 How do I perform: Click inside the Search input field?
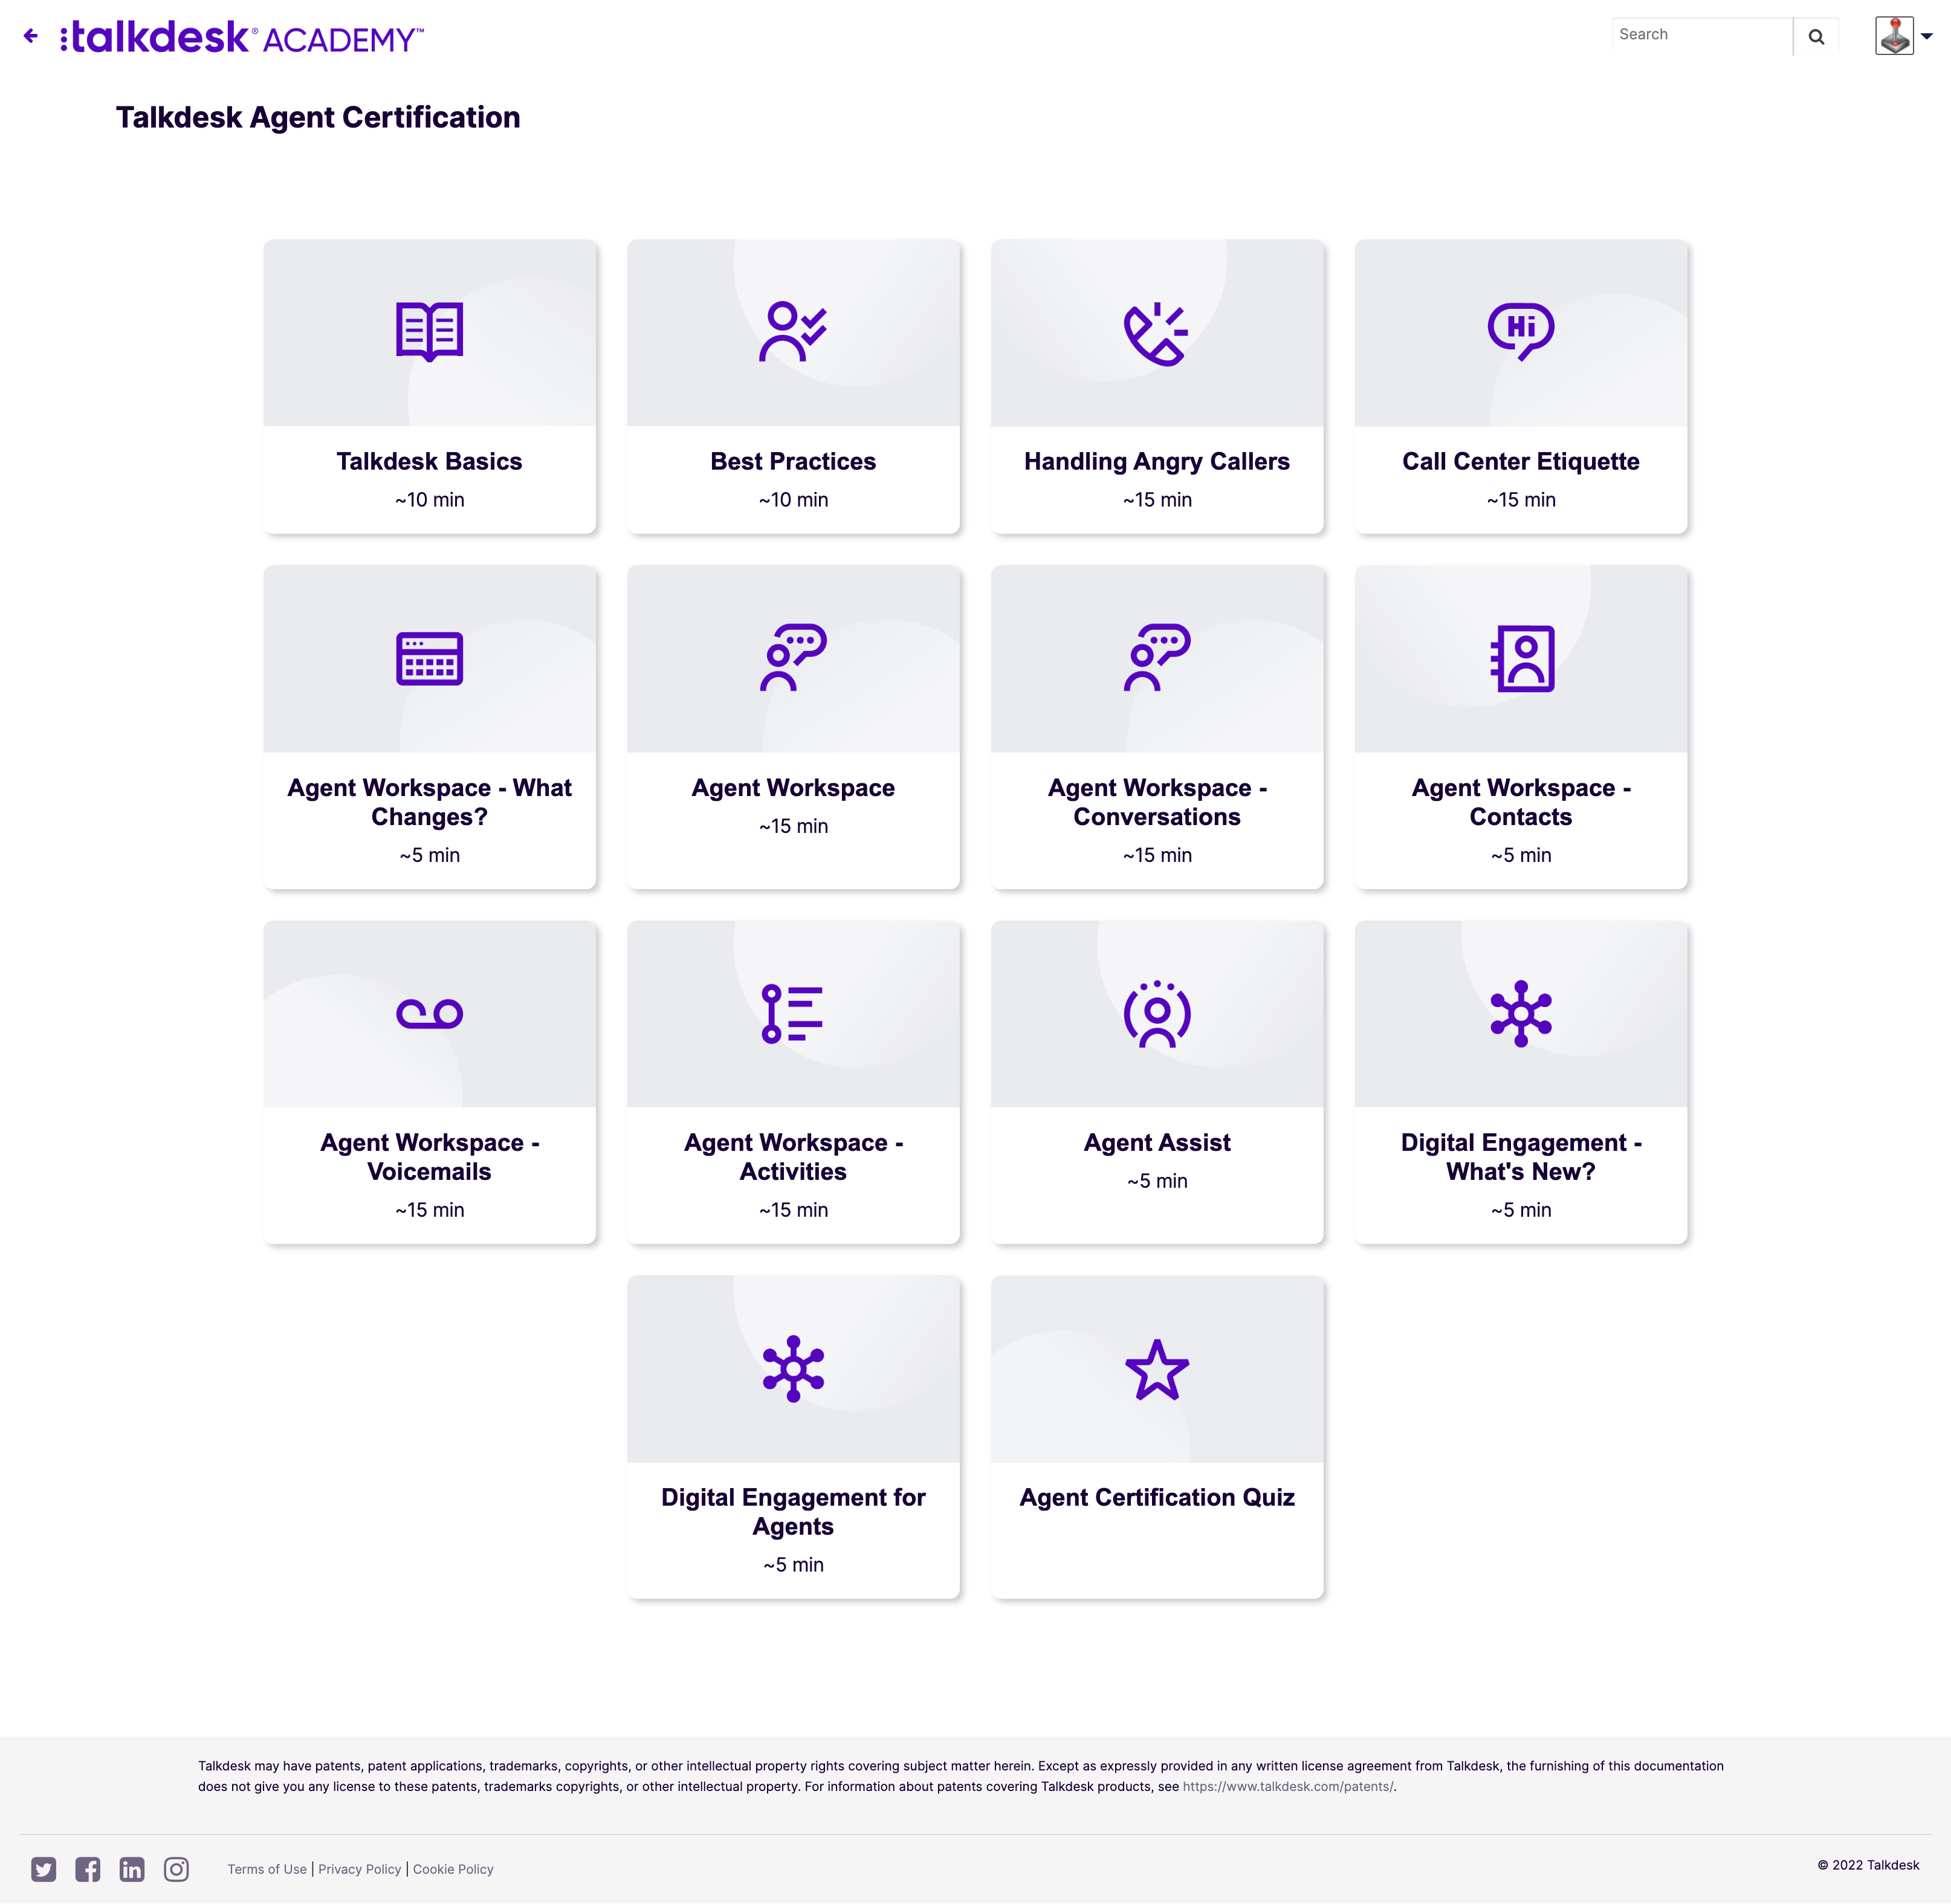[x=1700, y=35]
